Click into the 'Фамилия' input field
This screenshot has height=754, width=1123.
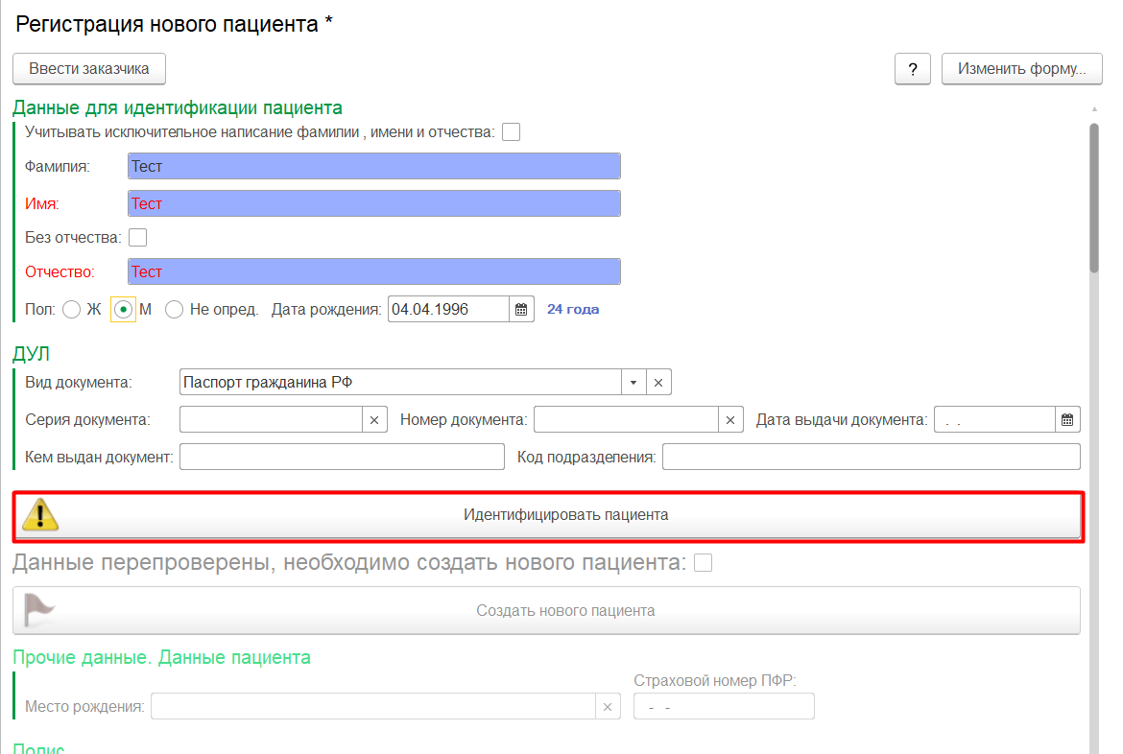(373, 166)
